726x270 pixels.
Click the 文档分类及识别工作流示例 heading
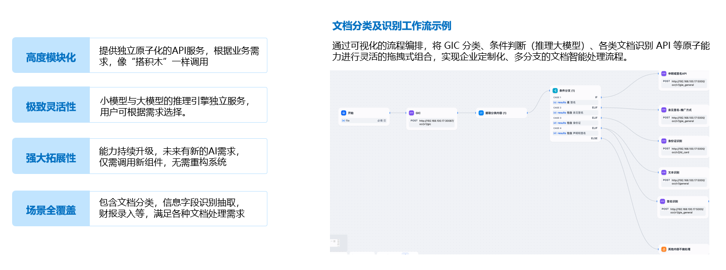(392, 26)
